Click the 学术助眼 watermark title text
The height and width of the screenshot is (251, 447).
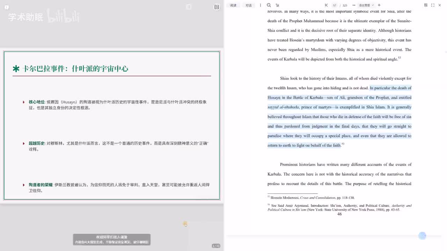coord(25,17)
